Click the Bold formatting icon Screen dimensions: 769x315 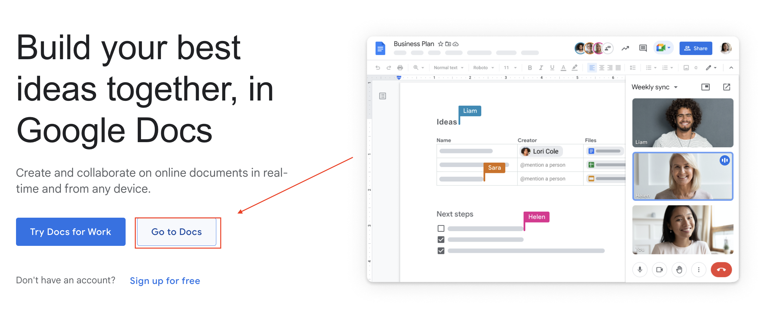[530, 68]
